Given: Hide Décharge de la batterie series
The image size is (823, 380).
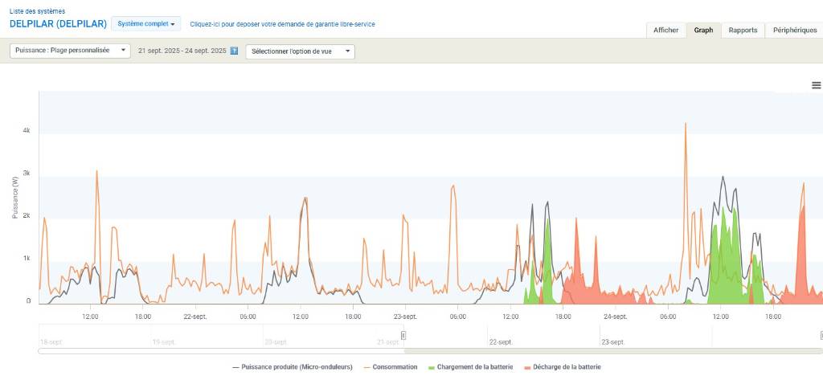Looking at the screenshot, I should [562, 367].
